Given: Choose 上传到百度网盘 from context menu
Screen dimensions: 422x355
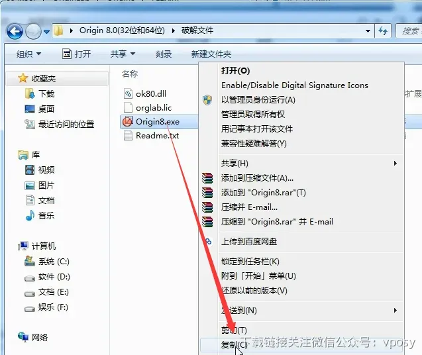Looking at the screenshot, I should (x=301, y=242).
